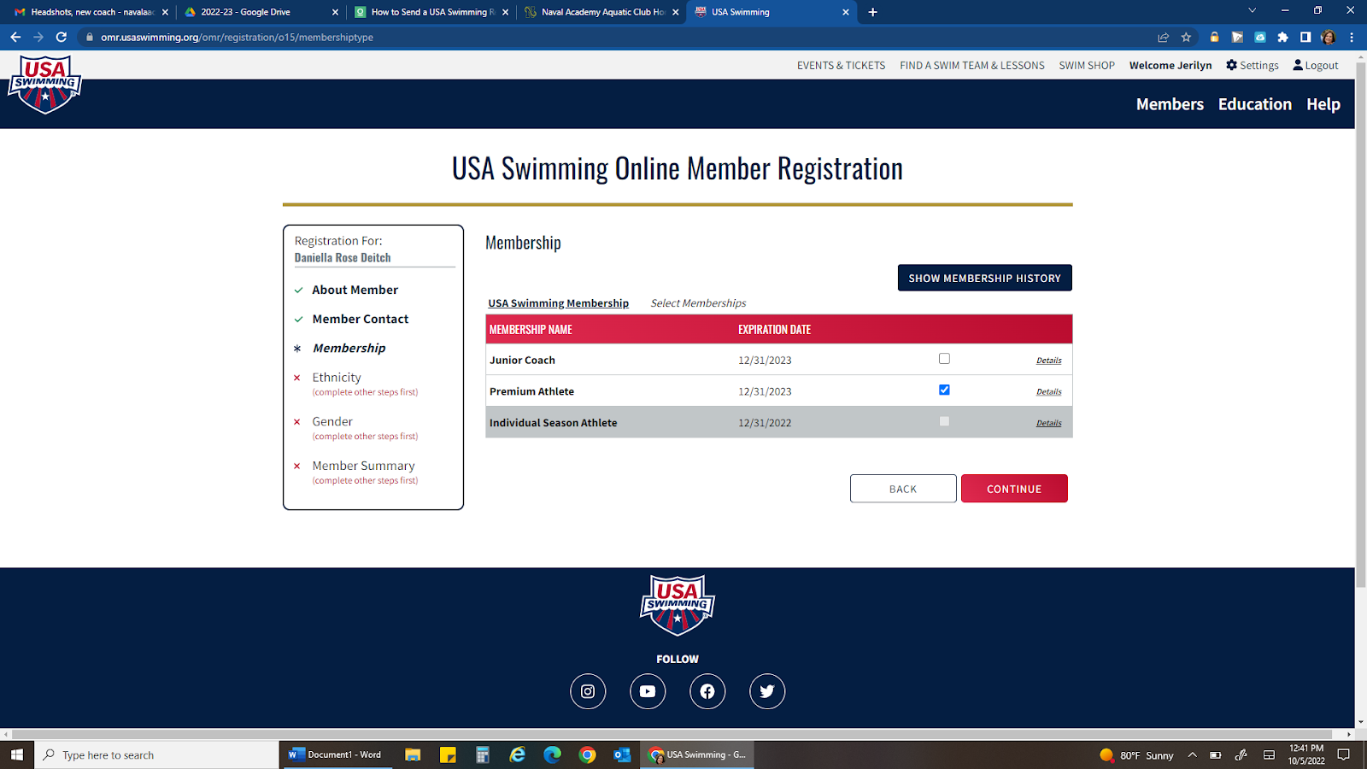
Task: Close the 2022-23 Google Drive tab
Action: coord(335,12)
